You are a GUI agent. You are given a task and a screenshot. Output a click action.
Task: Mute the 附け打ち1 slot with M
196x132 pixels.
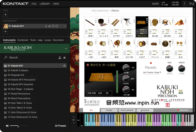147,21
